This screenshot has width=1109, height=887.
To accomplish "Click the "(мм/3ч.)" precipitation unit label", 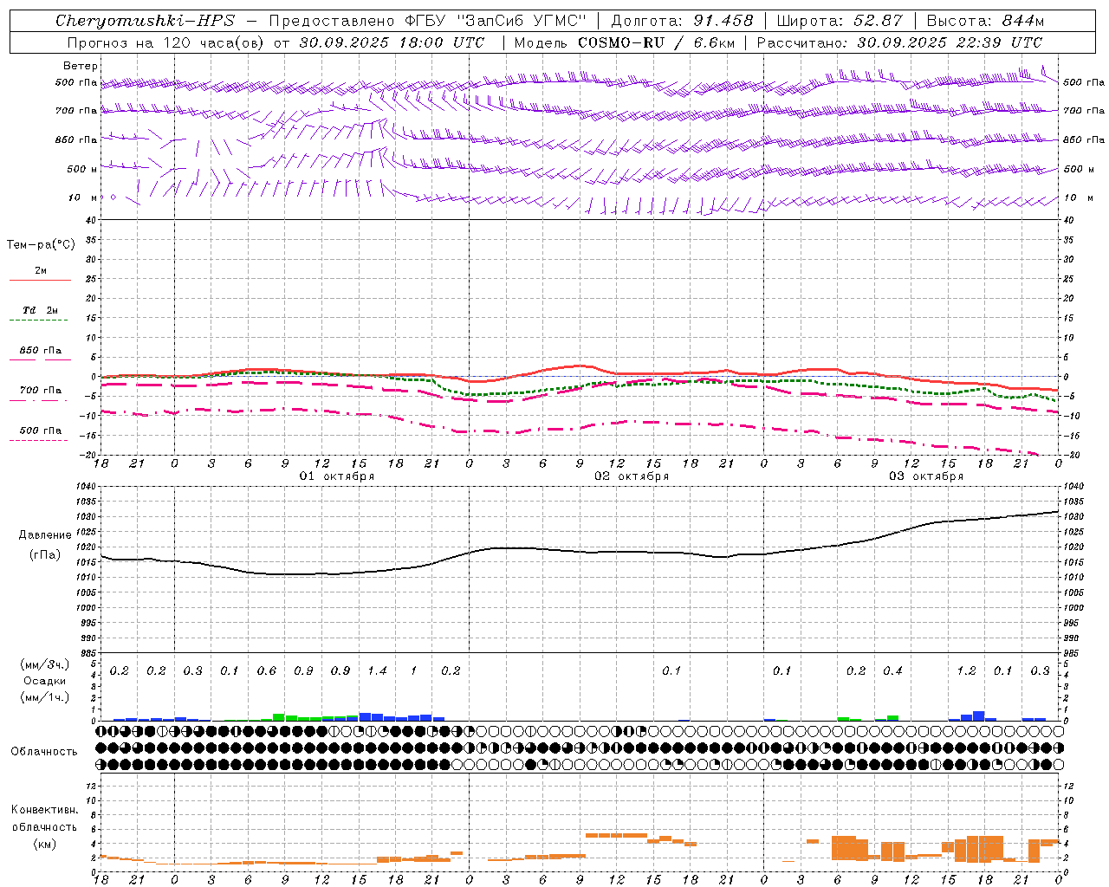I will 44,664.
